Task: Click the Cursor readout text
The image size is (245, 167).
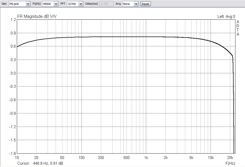Action: click(40, 163)
